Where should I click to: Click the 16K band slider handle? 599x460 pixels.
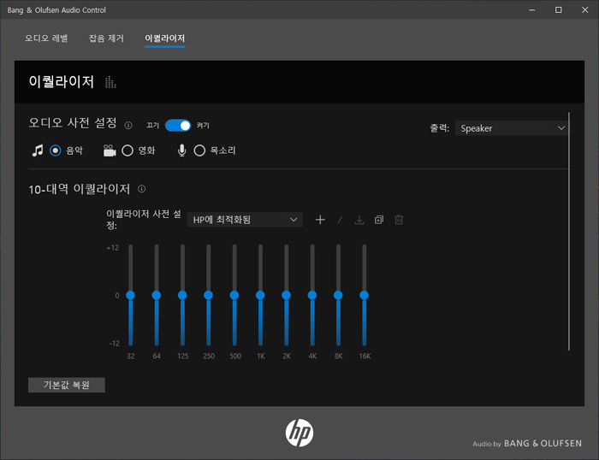[365, 295]
